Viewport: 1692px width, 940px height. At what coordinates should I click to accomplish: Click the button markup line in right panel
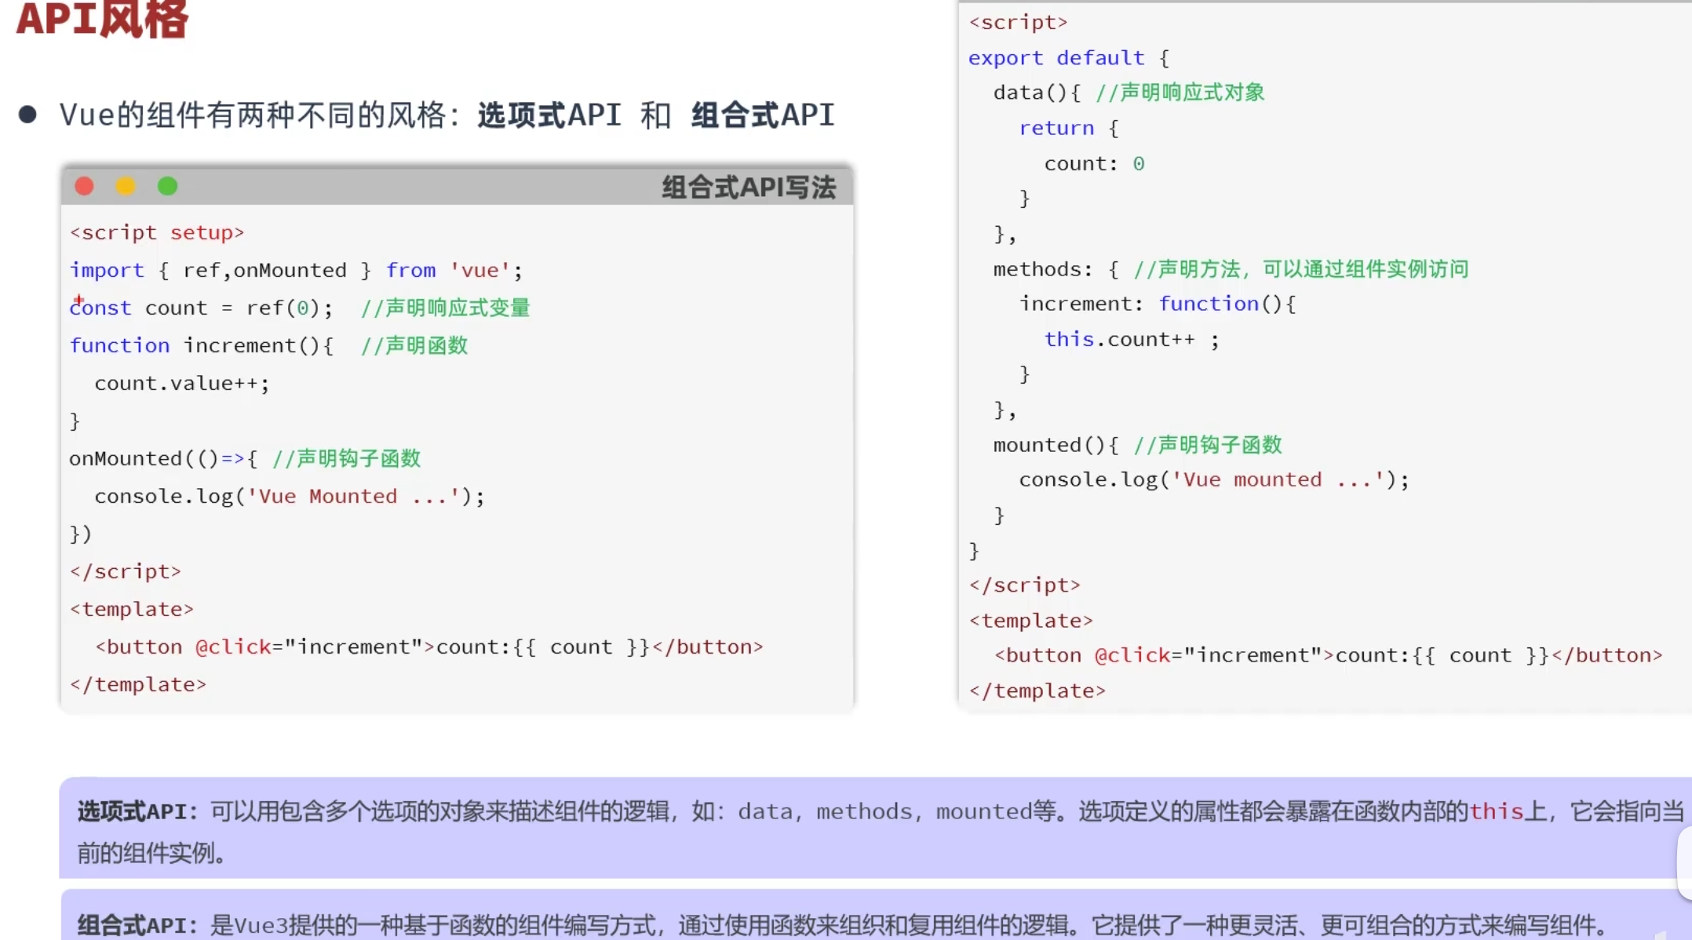coord(1329,656)
